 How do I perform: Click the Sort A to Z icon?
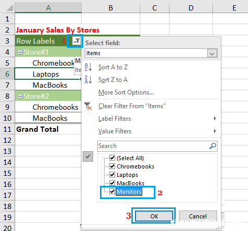88,67
